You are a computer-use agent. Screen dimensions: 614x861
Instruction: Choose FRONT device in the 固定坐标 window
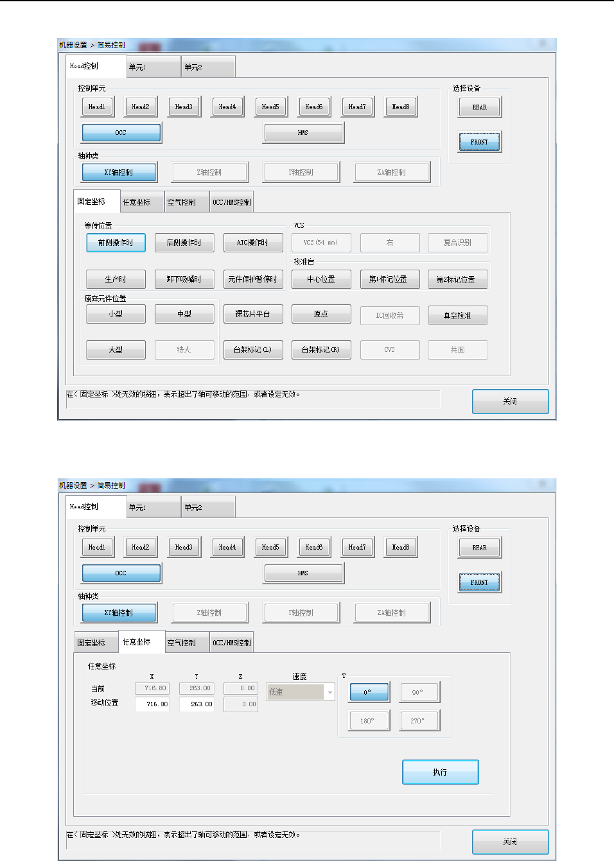tap(480, 142)
